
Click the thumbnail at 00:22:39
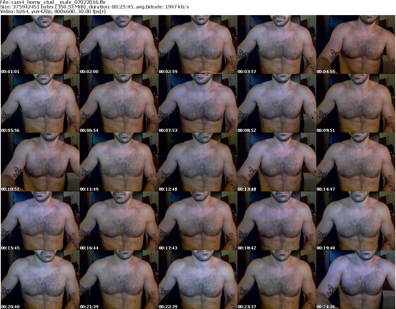point(198,280)
